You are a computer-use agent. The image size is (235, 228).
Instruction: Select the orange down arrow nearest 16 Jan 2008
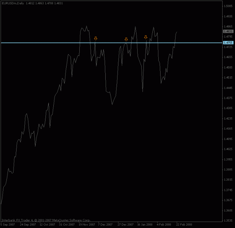click(x=146, y=37)
